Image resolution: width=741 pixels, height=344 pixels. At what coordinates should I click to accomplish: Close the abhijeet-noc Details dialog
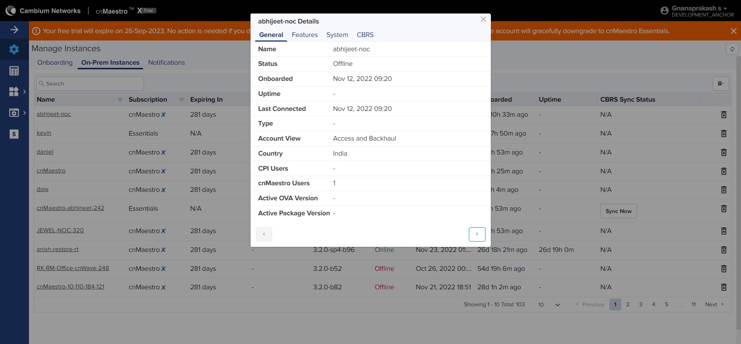tap(483, 19)
